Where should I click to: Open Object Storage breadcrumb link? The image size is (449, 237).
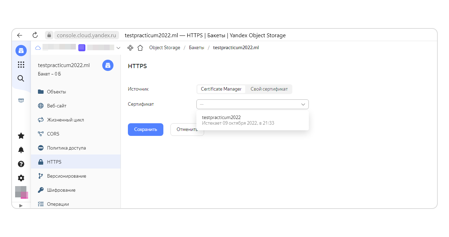pyautogui.click(x=164, y=48)
